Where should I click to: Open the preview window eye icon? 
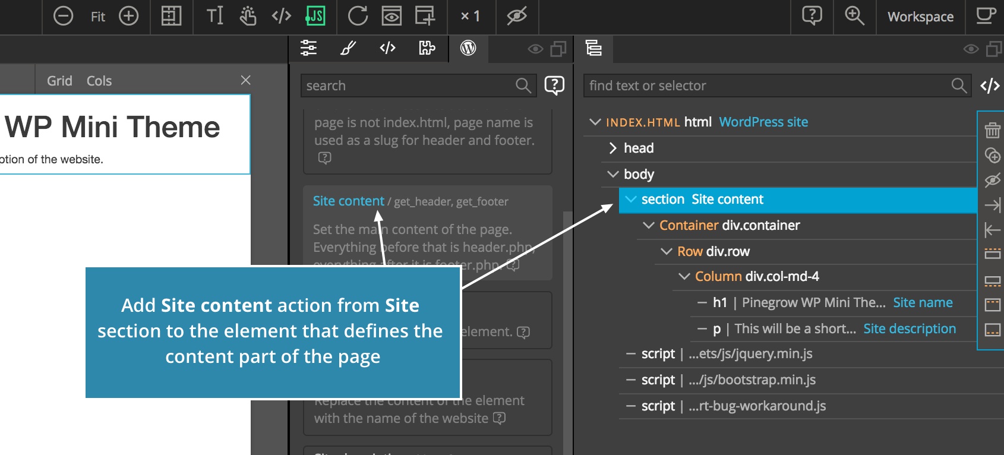pyautogui.click(x=391, y=16)
